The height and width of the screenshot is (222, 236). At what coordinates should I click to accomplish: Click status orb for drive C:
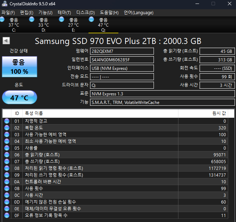2,20
